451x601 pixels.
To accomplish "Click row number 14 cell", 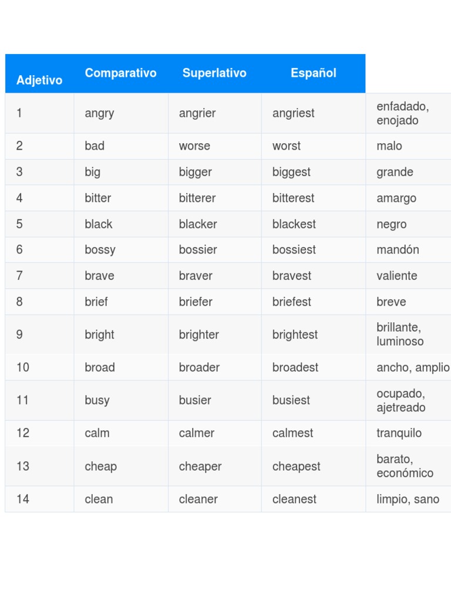I will click(x=23, y=499).
